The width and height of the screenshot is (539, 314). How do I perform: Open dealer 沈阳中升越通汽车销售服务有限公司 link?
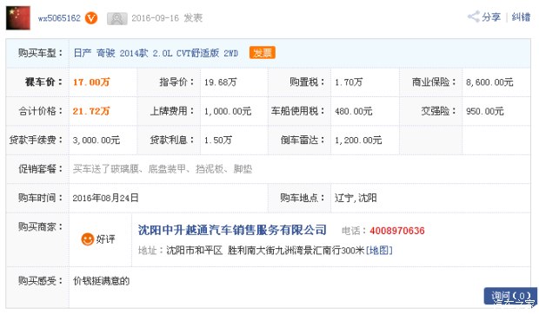coord(232,230)
